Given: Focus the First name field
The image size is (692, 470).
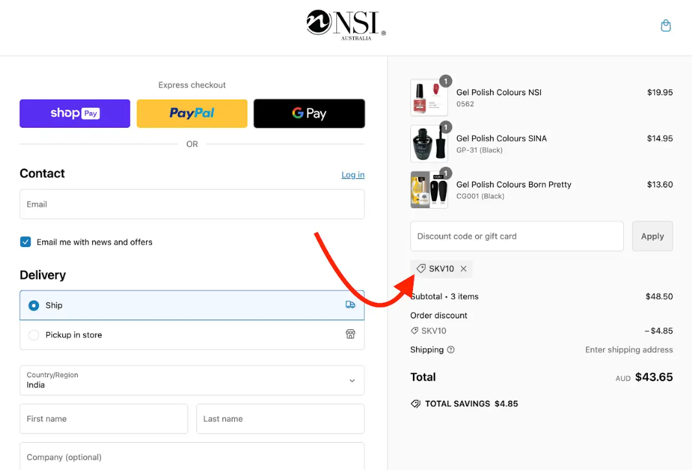Looking at the screenshot, I should tap(104, 419).
